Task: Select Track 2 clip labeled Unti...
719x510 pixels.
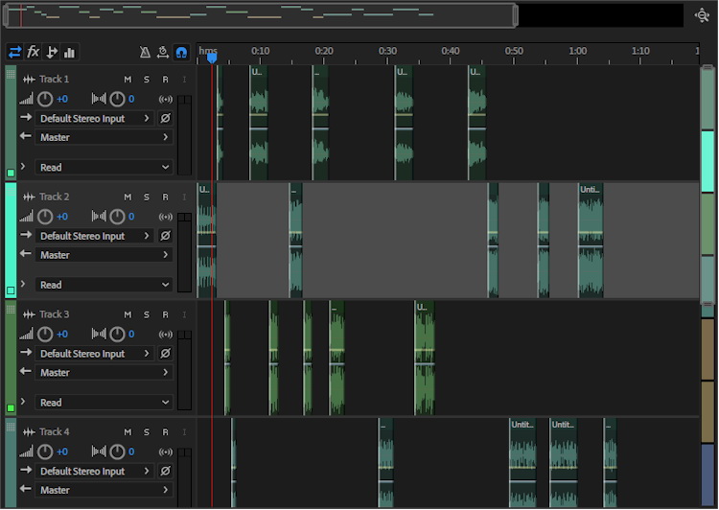Action: tap(591, 240)
